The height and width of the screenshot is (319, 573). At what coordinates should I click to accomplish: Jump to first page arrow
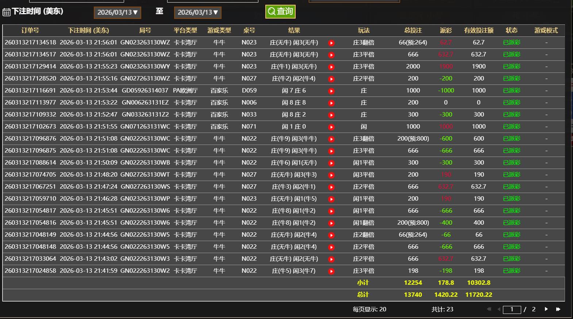489,309
